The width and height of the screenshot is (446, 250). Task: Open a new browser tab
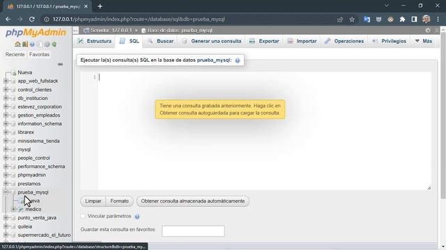point(100,6)
